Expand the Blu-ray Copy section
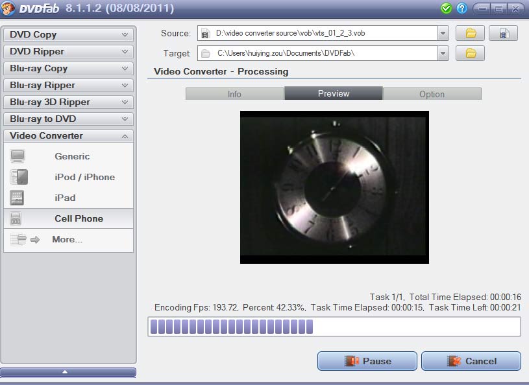 (69, 68)
